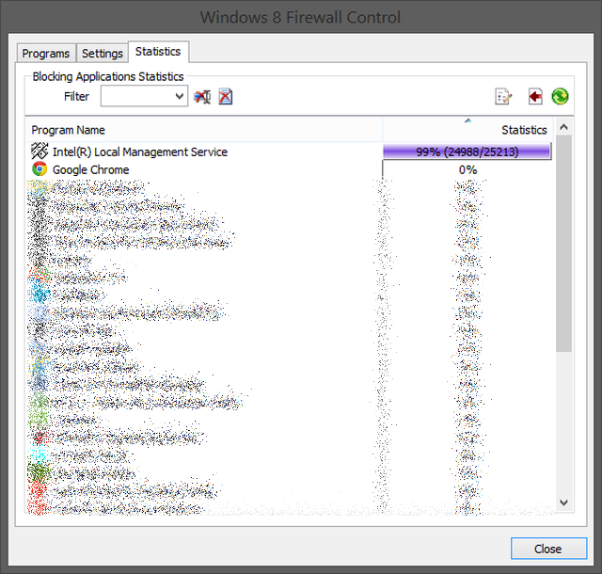Click the clear filter icon with red X
Screen dimensions: 602x574
(x=202, y=96)
